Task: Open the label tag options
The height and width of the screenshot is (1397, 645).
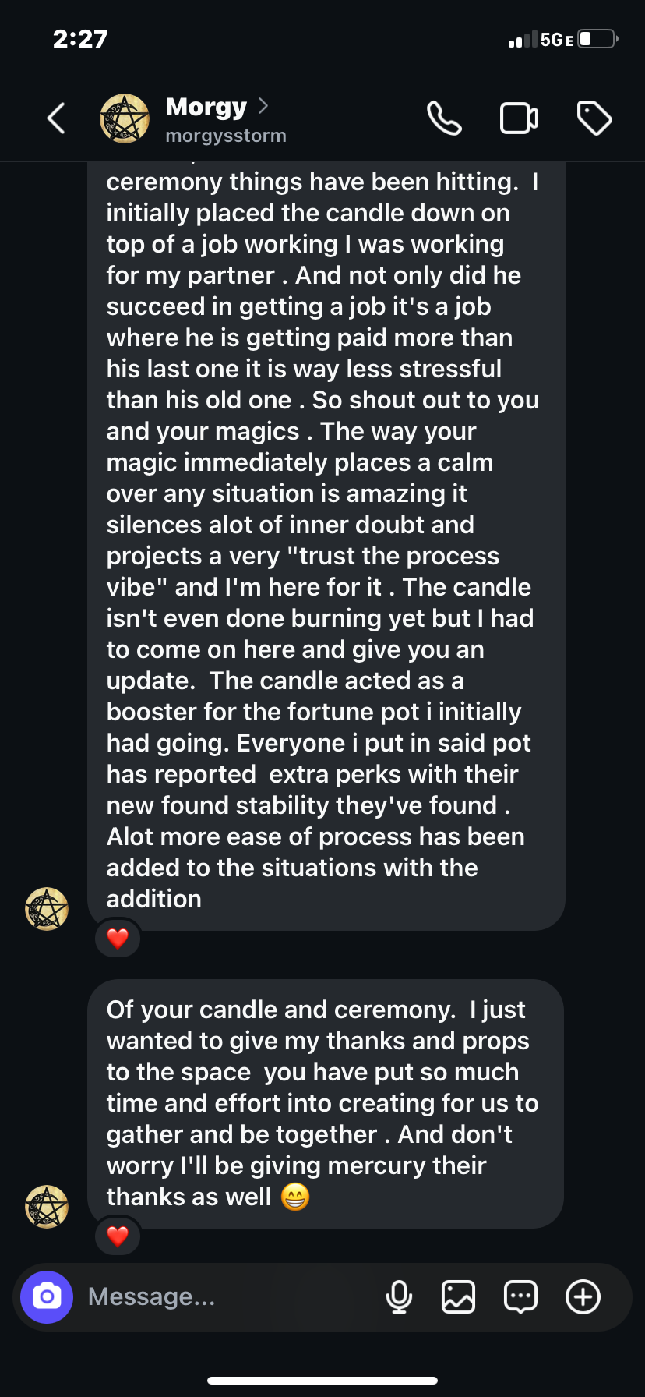Action: pyautogui.click(x=594, y=118)
